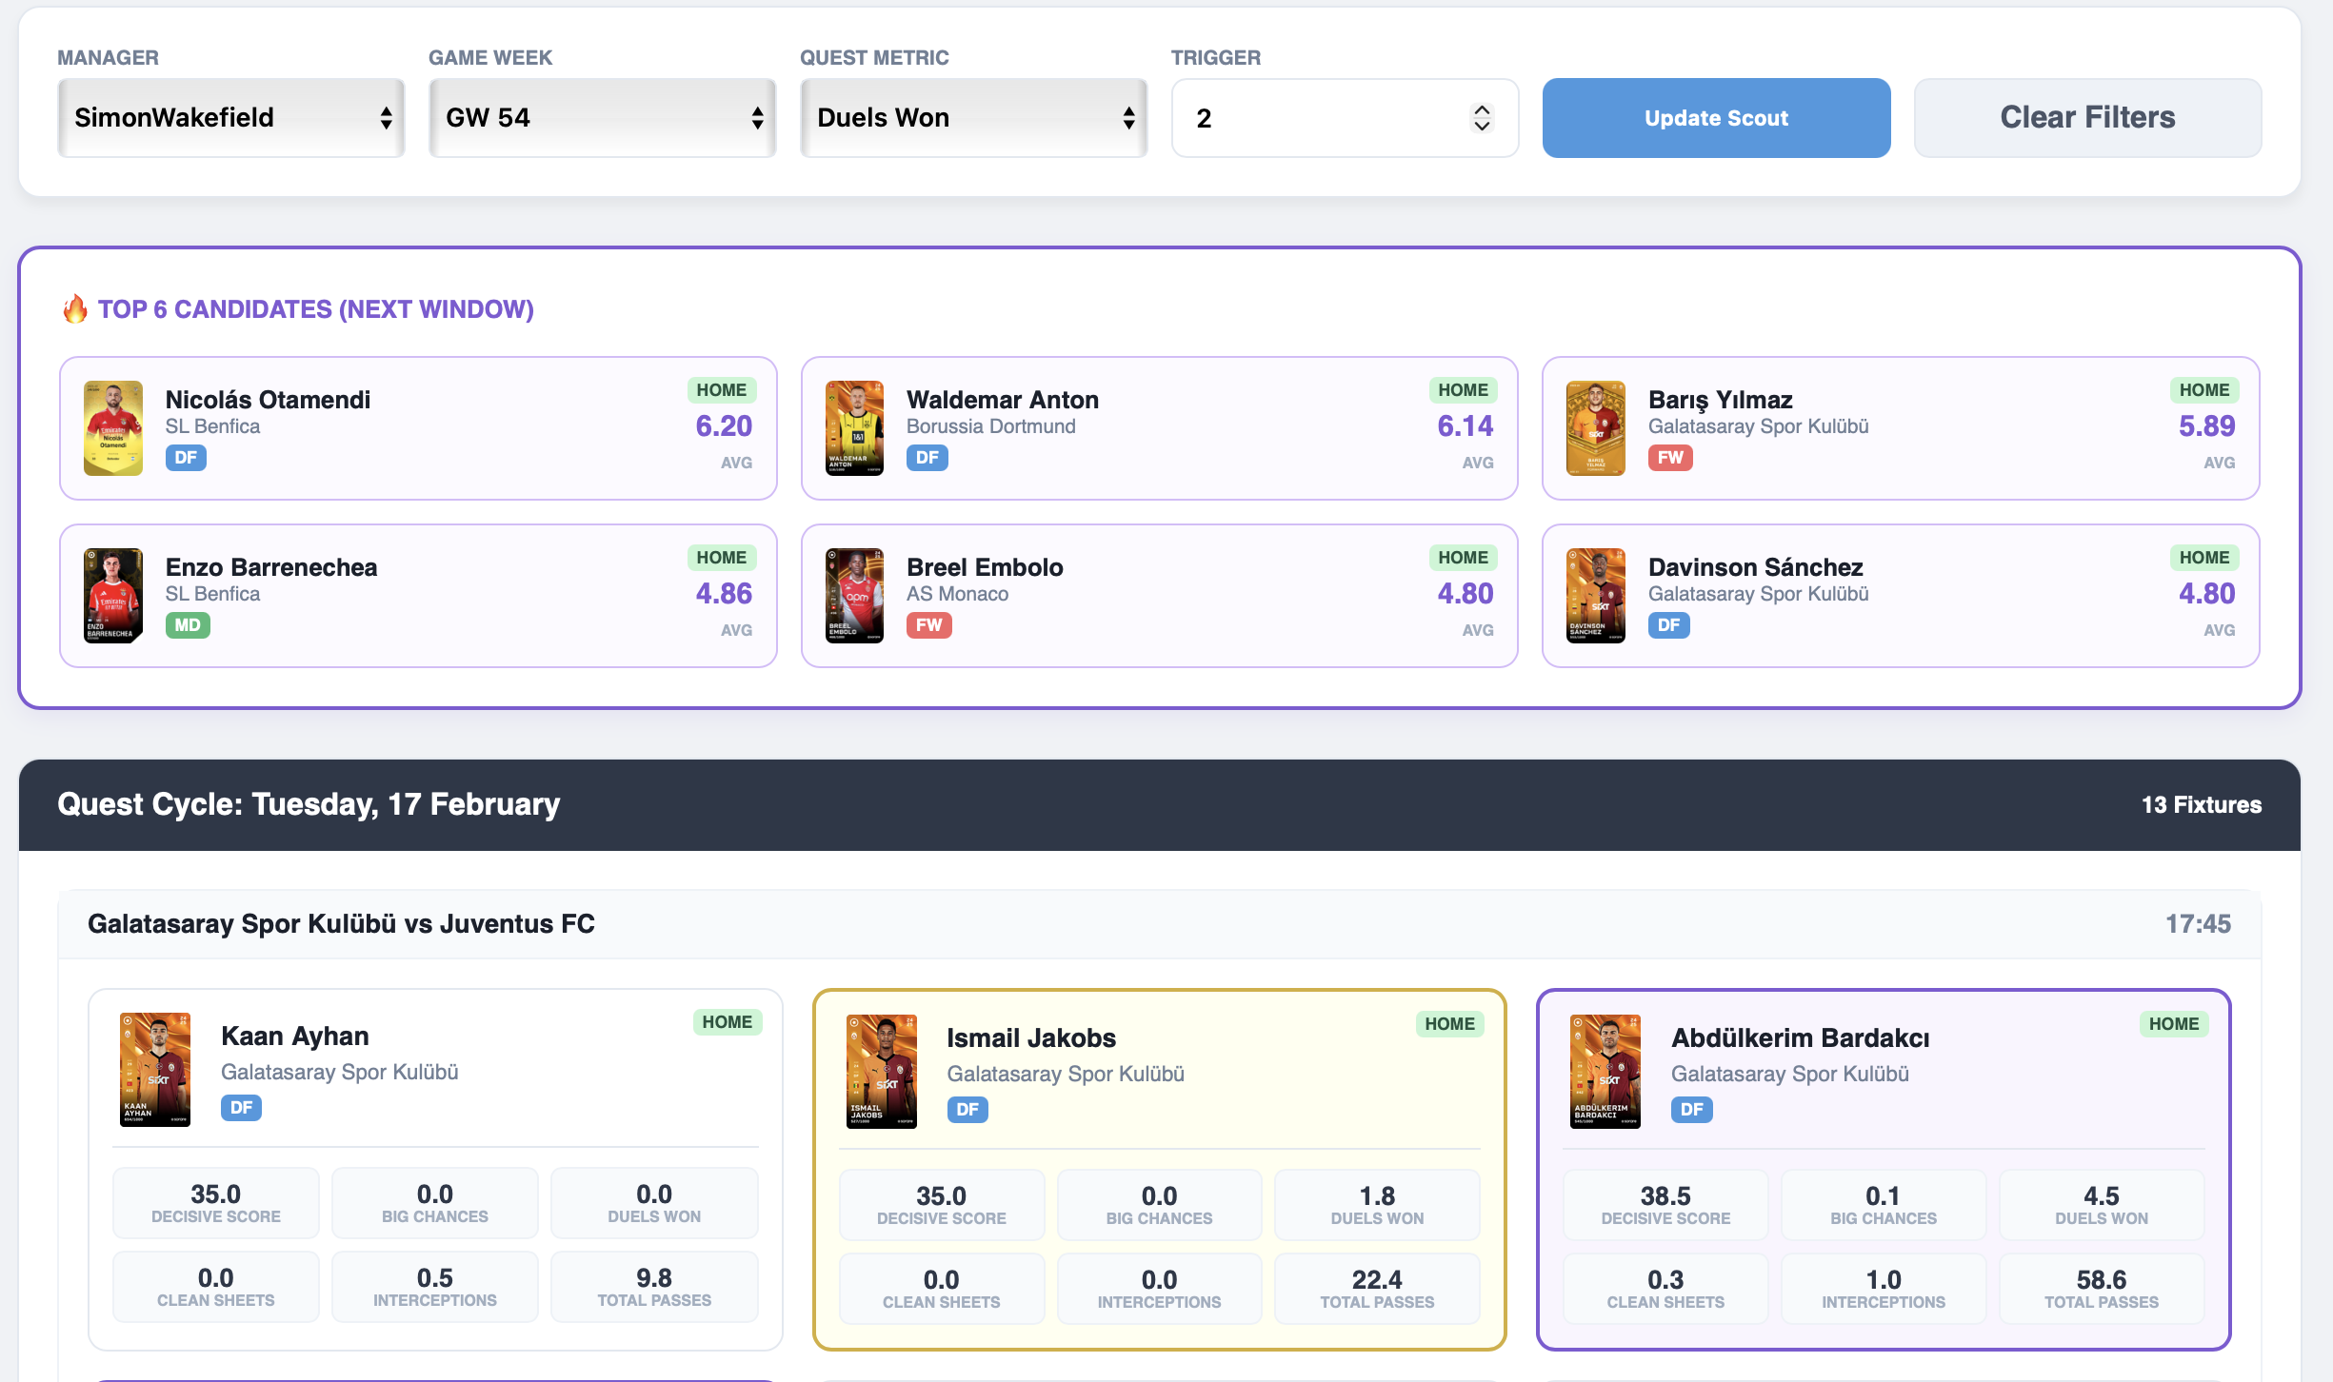This screenshot has width=2333, height=1382.
Task: Click Kaan Ayhan's 9.8 Total Passes tile
Action: click(654, 1287)
